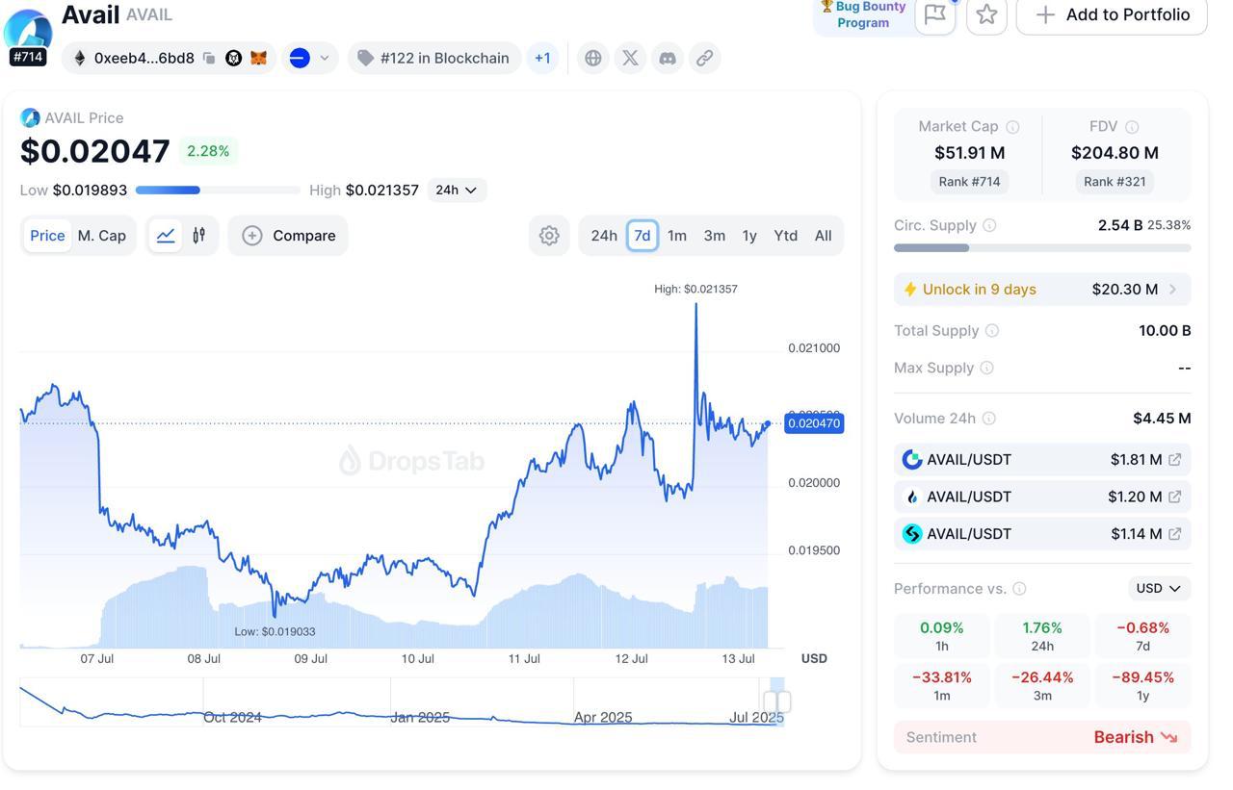
Task: Switch to candlestick chart view
Action: pyautogui.click(x=198, y=236)
